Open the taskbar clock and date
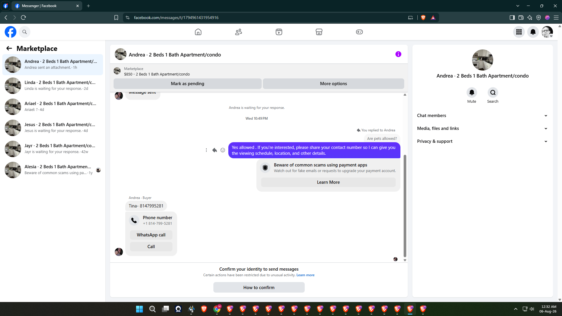 (548, 309)
